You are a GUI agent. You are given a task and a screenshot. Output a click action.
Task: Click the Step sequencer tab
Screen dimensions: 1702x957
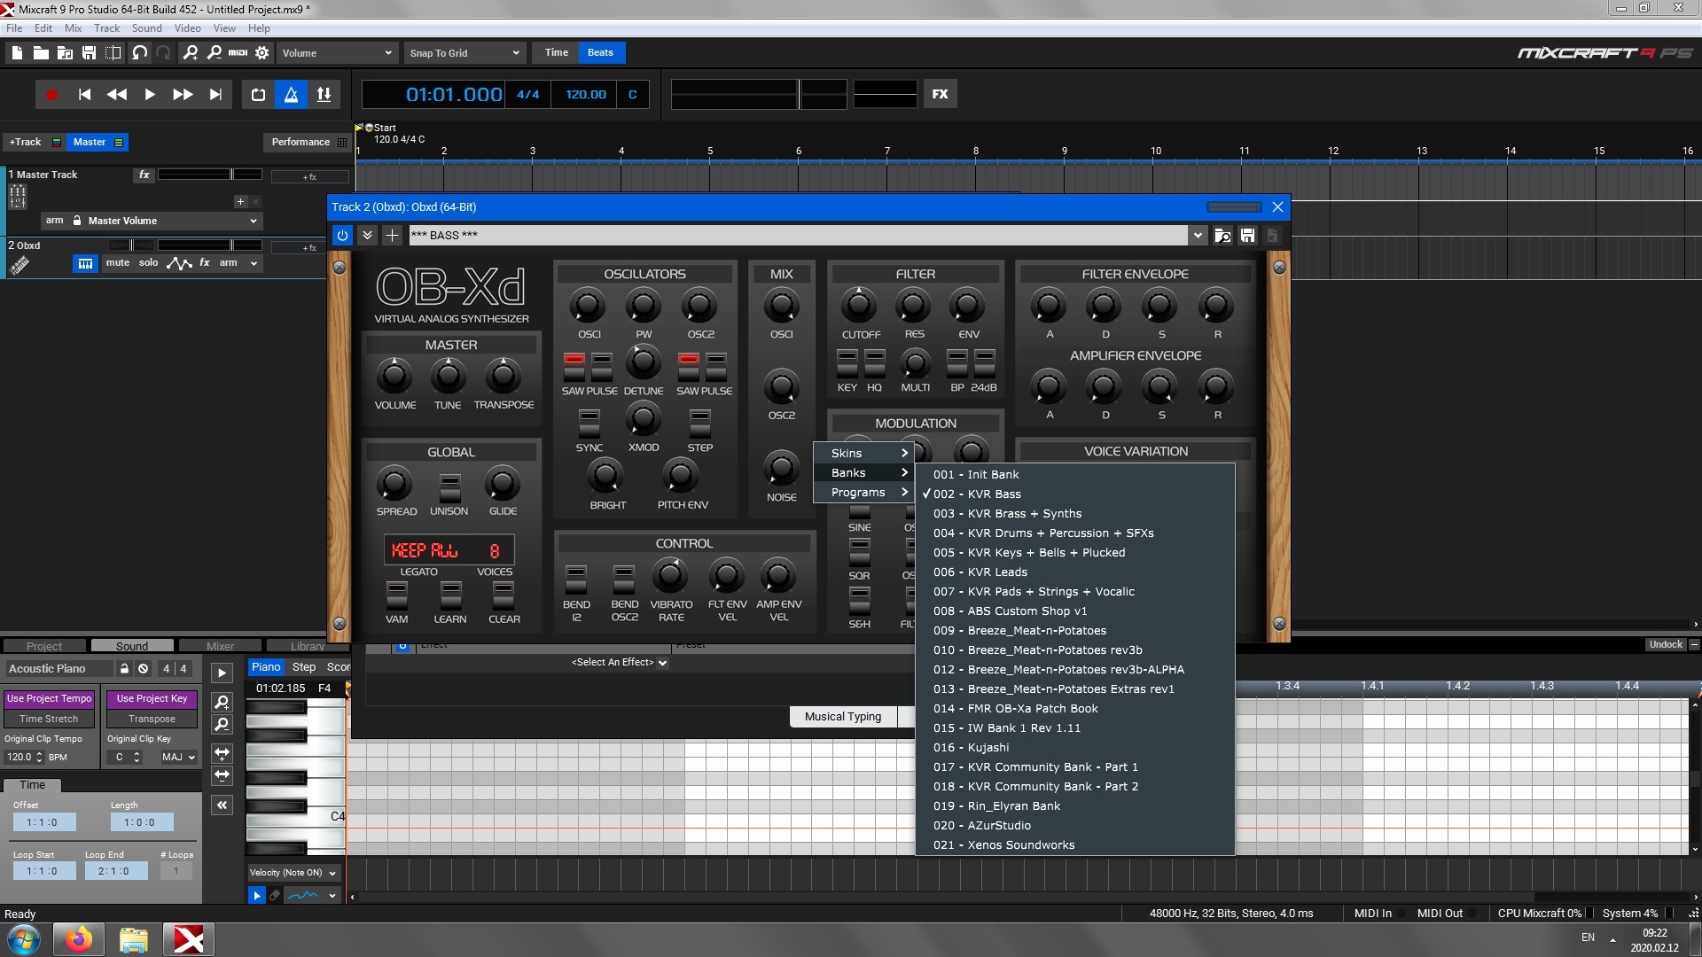303,666
